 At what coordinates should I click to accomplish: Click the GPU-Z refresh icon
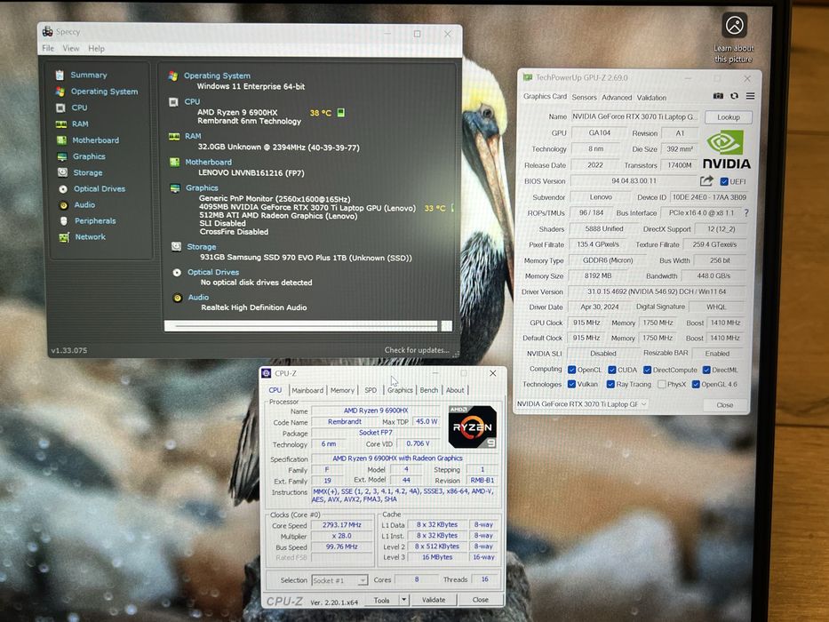point(734,96)
